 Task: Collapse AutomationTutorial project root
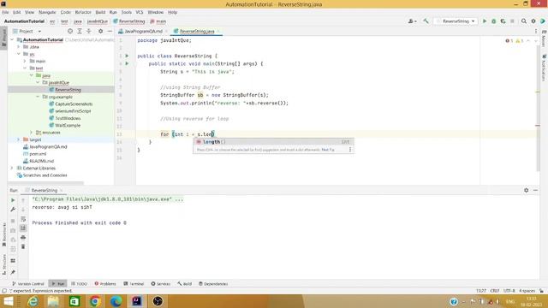pos(12,40)
